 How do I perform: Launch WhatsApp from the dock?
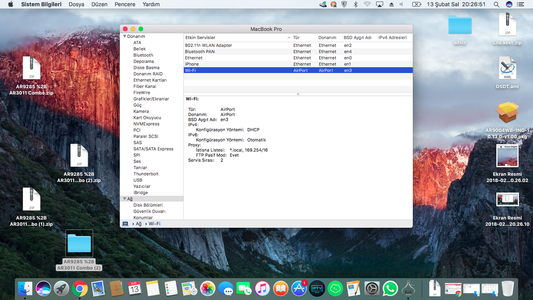pyautogui.click(x=390, y=289)
